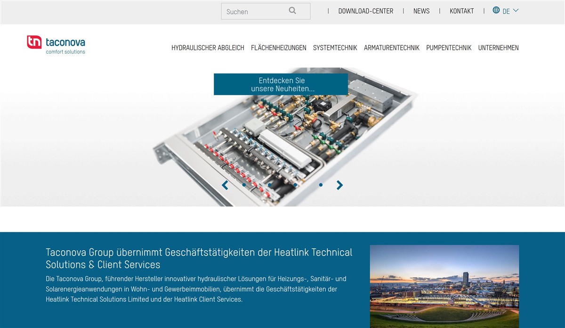Open the Unternehmen menu

[x=499, y=48]
